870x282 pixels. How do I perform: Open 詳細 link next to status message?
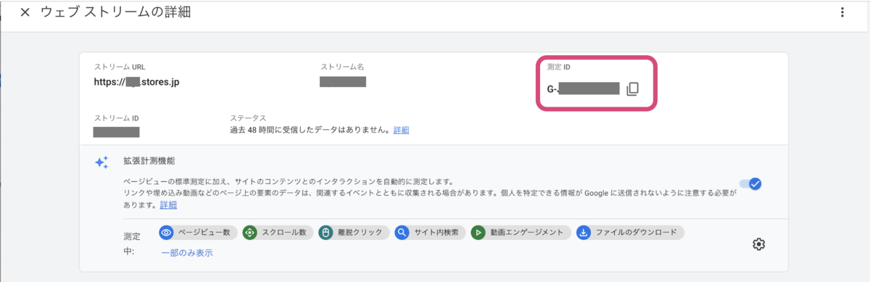pos(401,130)
